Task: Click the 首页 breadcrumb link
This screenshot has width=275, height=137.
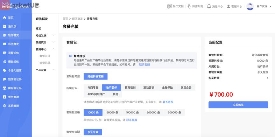Action: pos(65,19)
